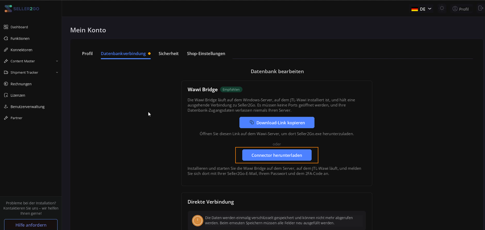Click the Content Master sparkle icon
The image size is (485, 230).
coord(6,61)
